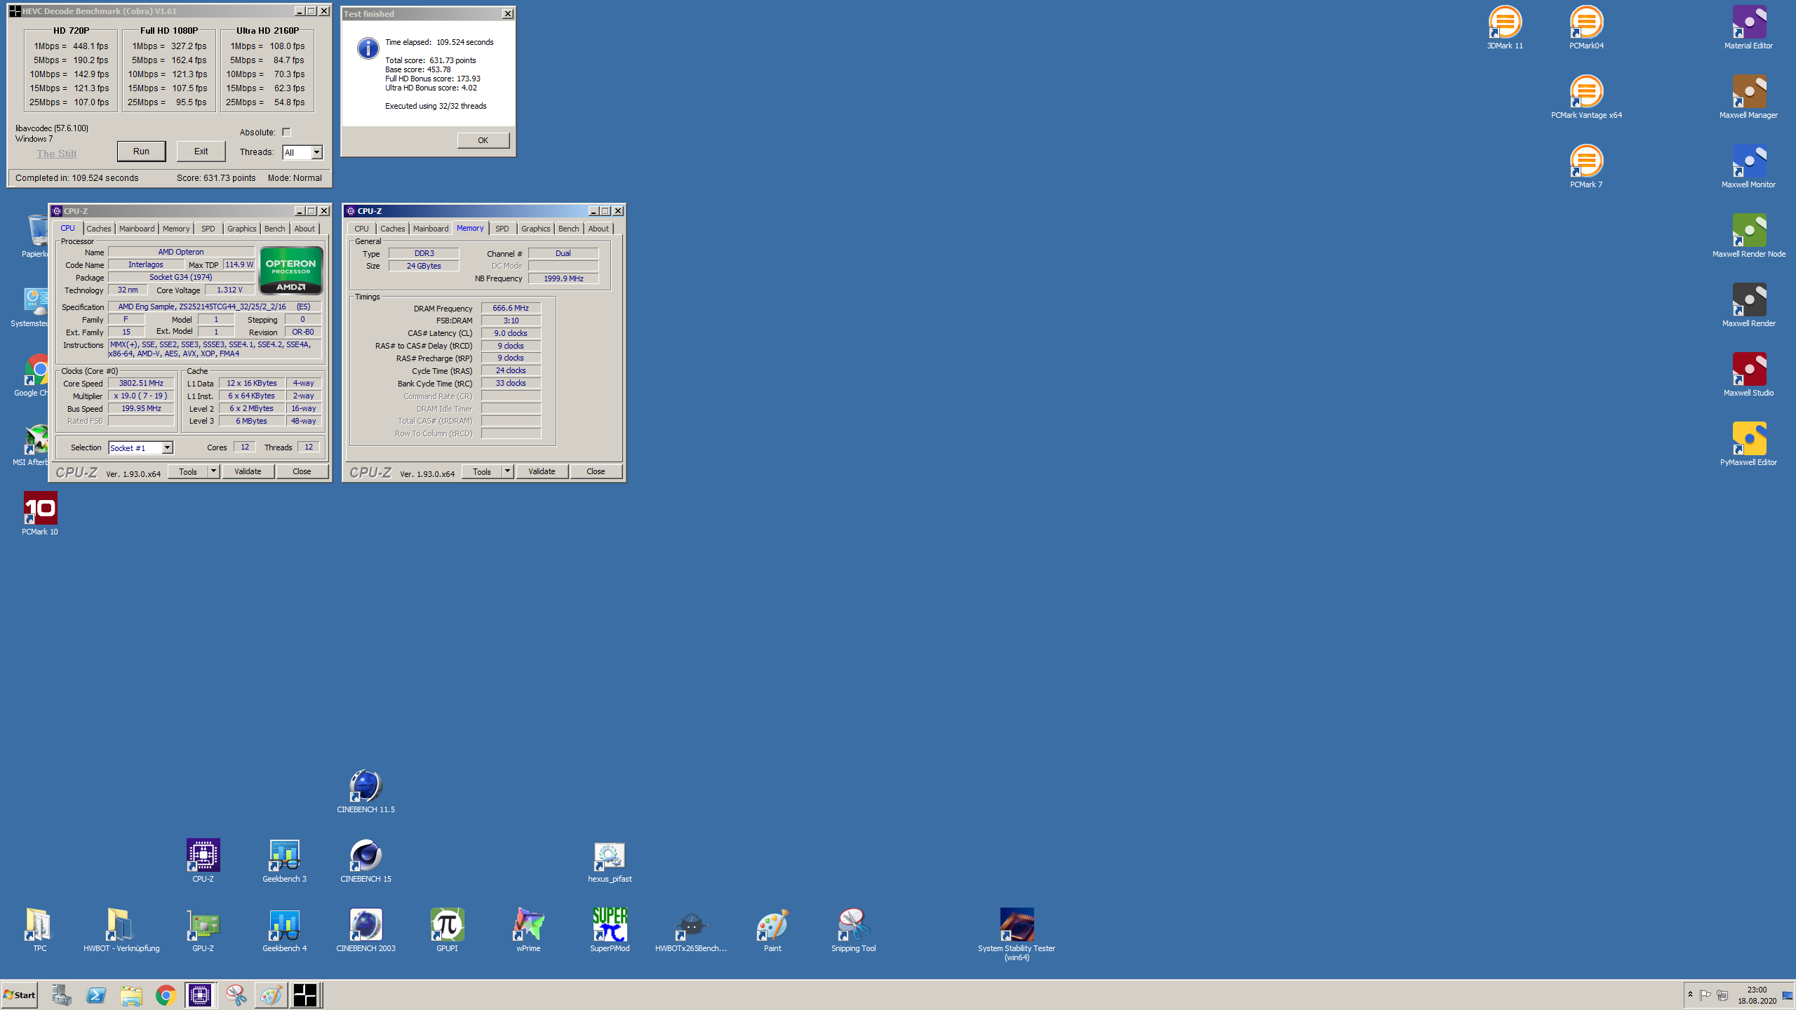Launch Snipping Tool desktop shortcut
1796x1010 pixels.
(854, 930)
